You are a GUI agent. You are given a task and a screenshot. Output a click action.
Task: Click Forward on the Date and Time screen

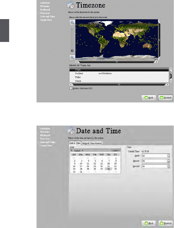coord(166,223)
